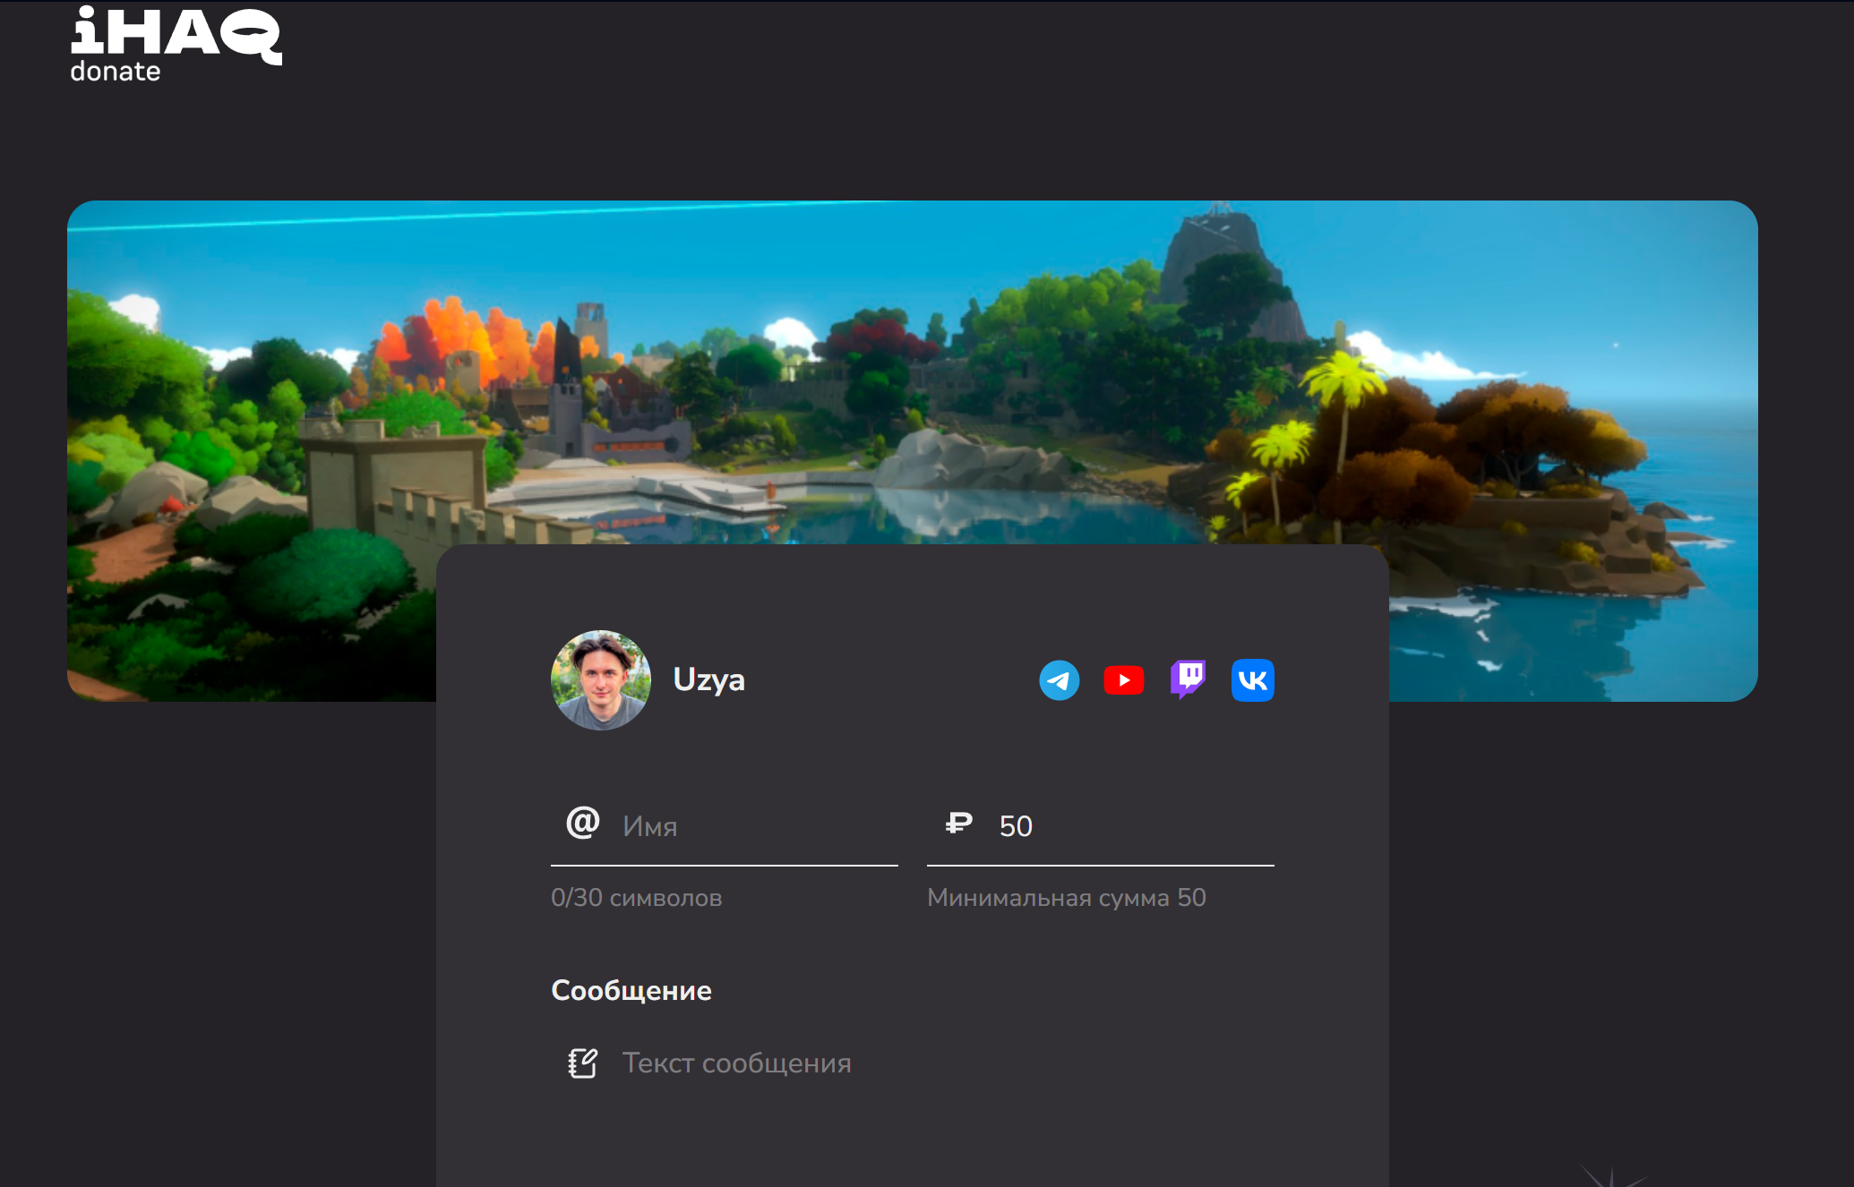Click the 'Минимальная сумма 50' hint

pyautogui.click(x=1066, y=898)
